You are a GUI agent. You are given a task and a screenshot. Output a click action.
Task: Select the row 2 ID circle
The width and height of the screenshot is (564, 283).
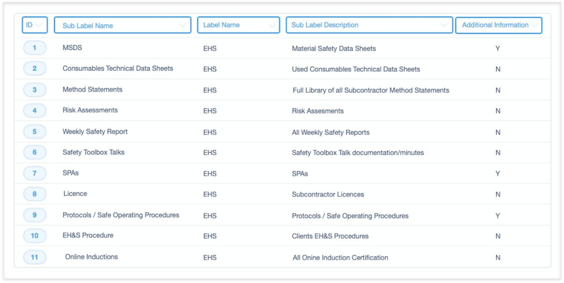point(35,69)
